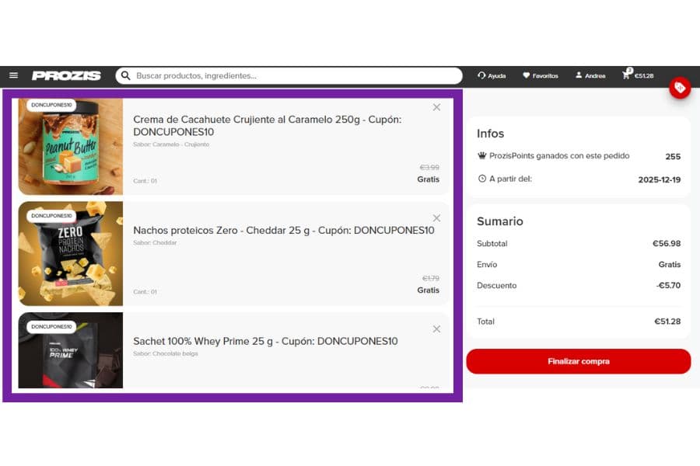Click Finalizar compra button
Viewport: 700px width, 466px height.
tap(579, 361)
